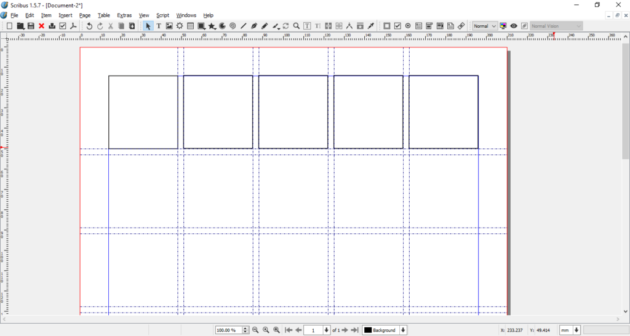Select the Eye Dropper tool
Image resolution: width=630 pixels, height=336 pixels.
coord(371,26)
